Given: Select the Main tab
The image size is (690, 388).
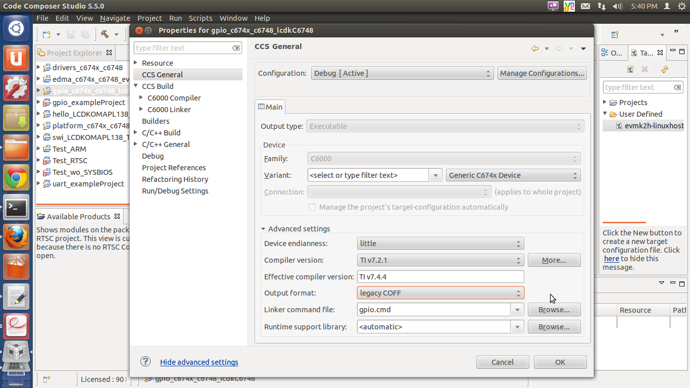Looking at the screenshot, I should pyautogui.click(x=270, y=107).
